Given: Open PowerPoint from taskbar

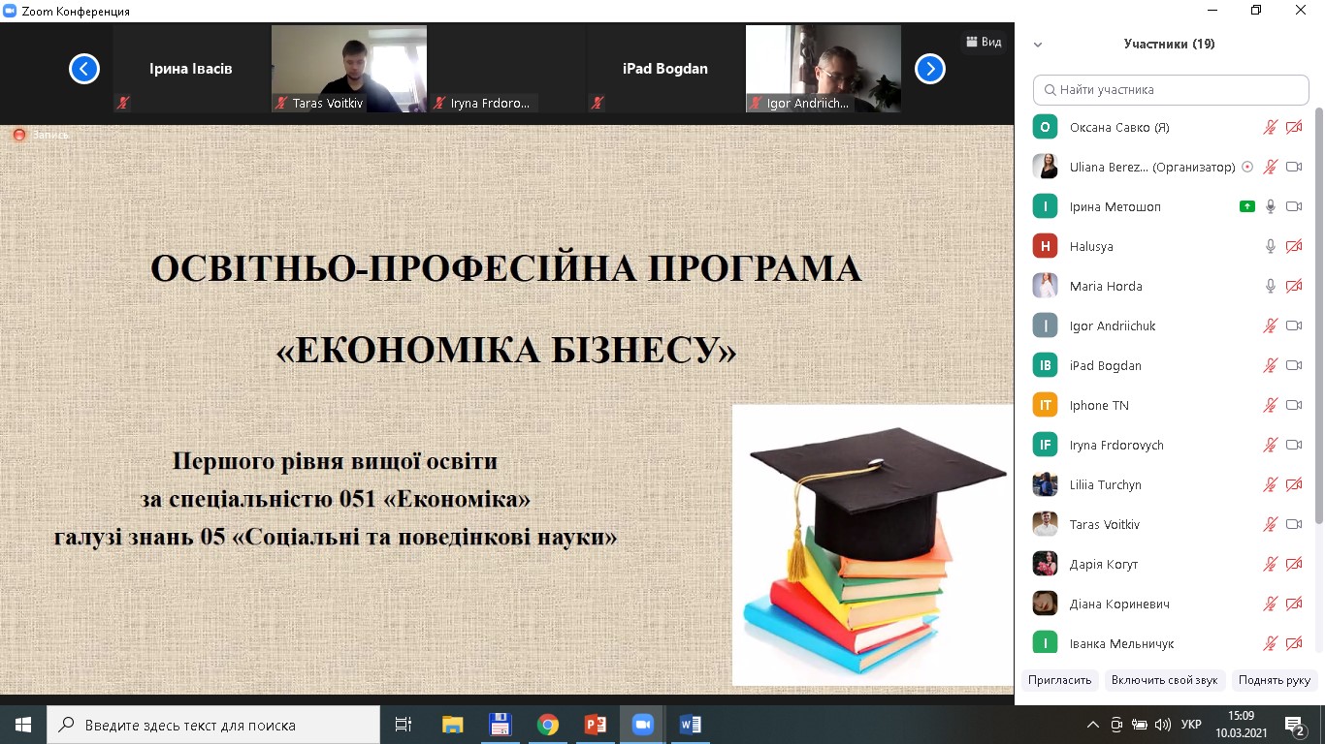Looking at the screenshot, I should click(x=596, y=724).
